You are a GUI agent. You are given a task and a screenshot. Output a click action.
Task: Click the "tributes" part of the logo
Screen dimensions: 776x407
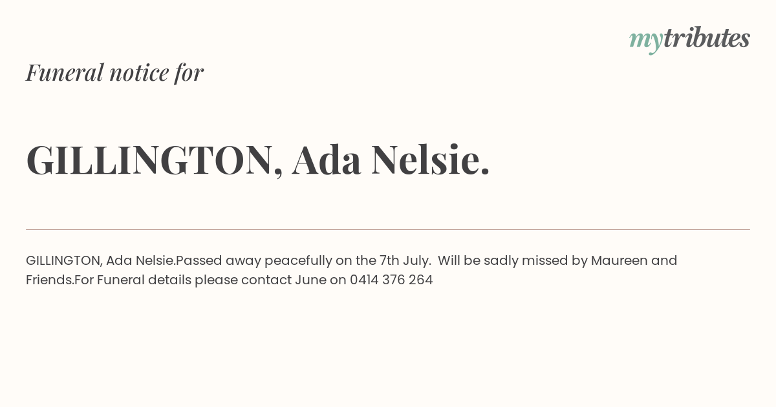tap(707, 37)
